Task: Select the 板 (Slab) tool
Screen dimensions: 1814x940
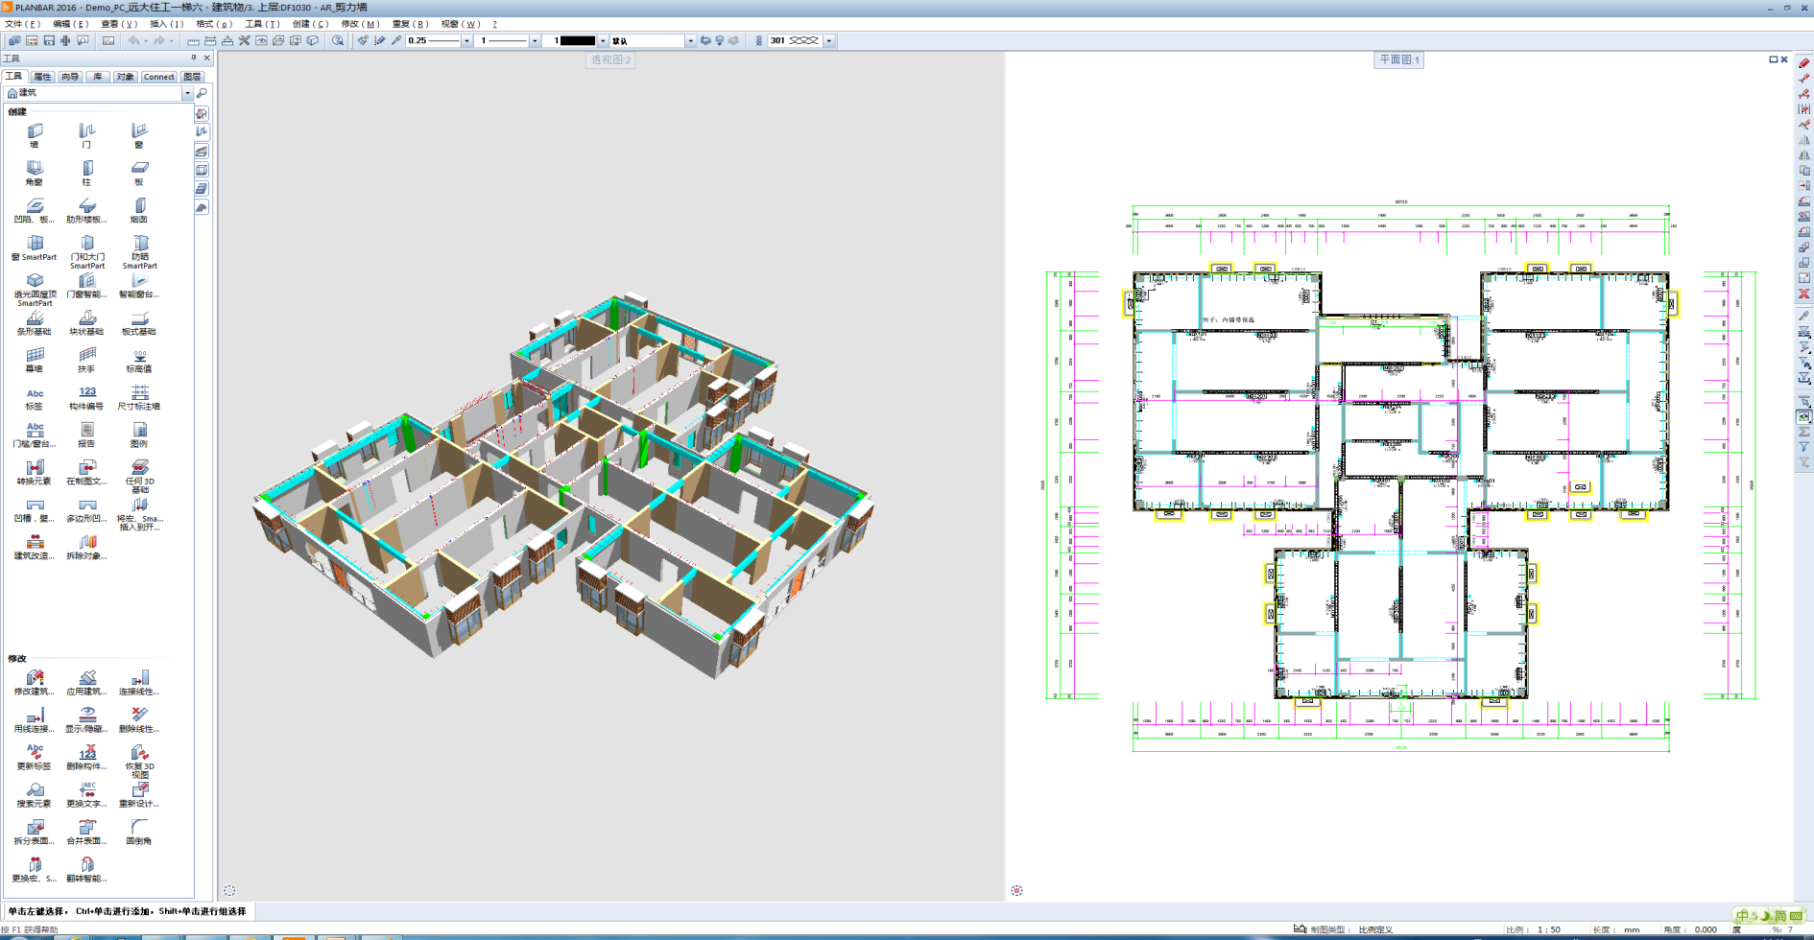Action: [x=139, y=173]
